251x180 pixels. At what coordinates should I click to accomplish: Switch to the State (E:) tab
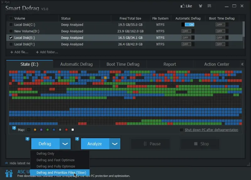coord(29,64)
